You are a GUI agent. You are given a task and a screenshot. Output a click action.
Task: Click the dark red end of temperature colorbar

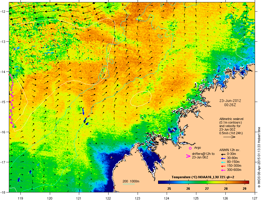click(x=247, y=182)
